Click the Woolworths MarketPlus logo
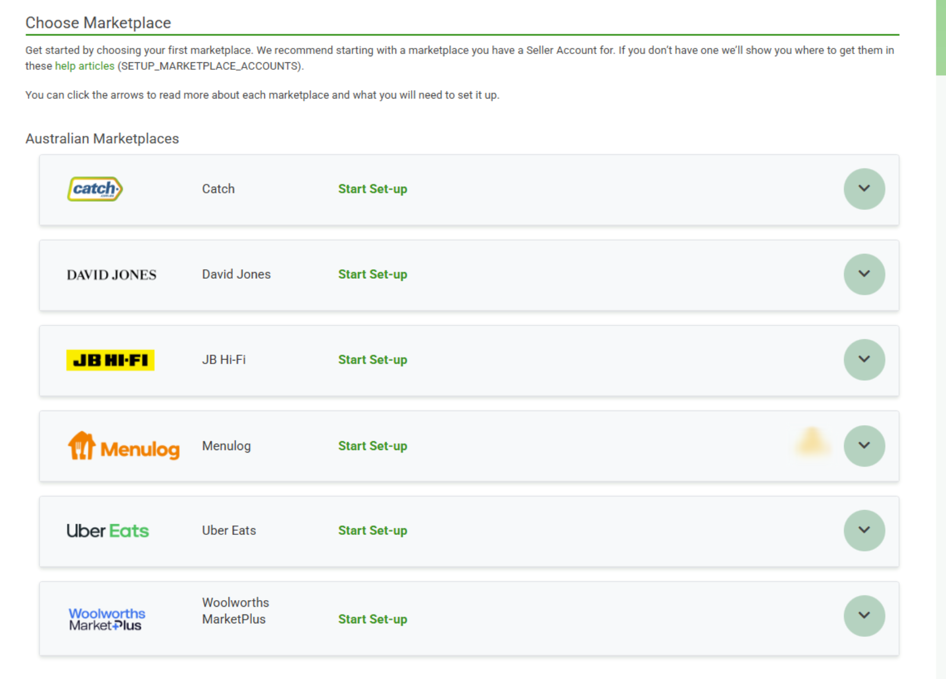 (x=107, y=619)
